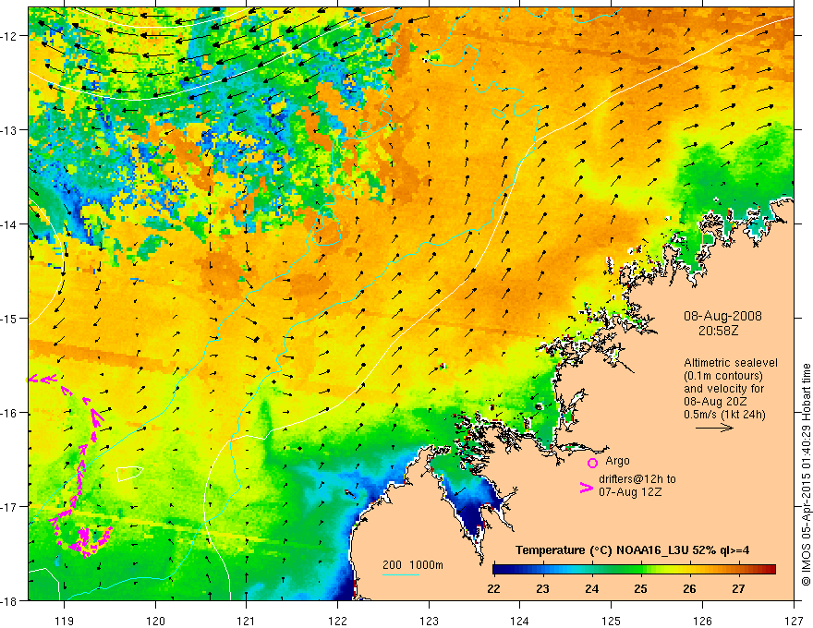Click the 'and velocity for' text

point(723,389)
